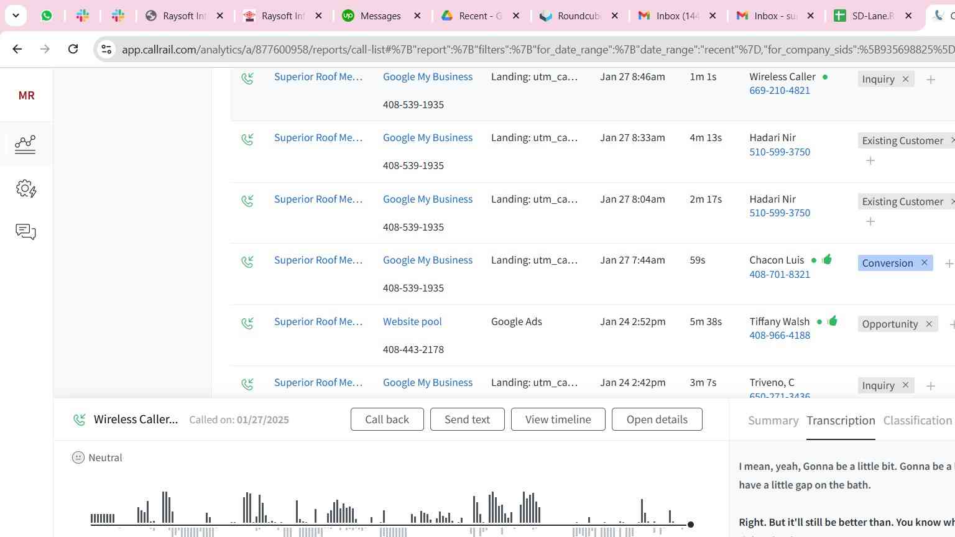Go back using the browser back arrow
The height and width of the screenshot is (537, 955).
[x=17, y=48]
